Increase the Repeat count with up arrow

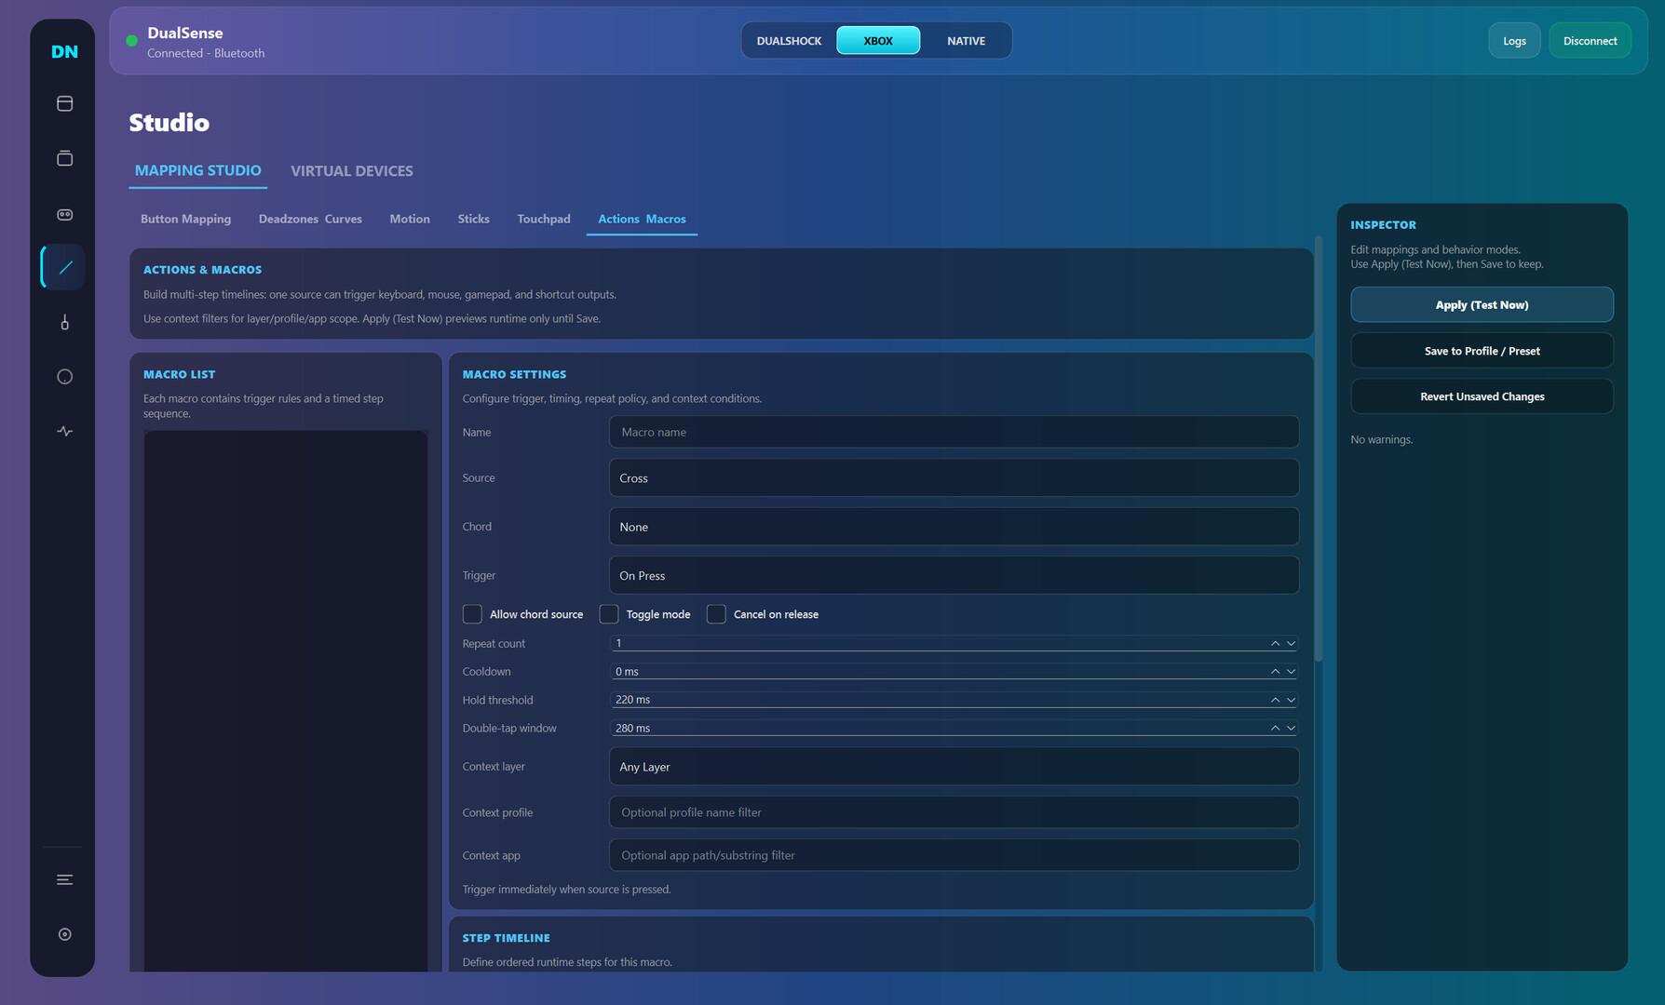point(1275,643)
